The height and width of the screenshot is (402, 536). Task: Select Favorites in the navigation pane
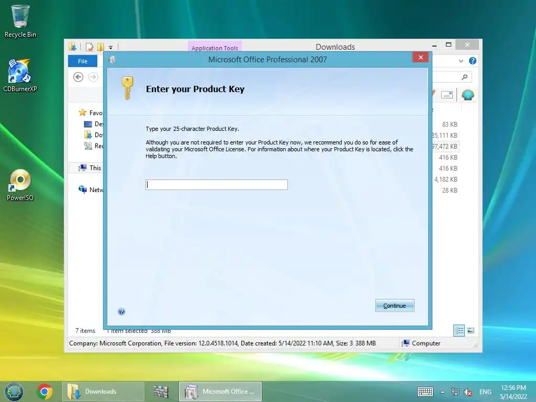pos(91,113)
